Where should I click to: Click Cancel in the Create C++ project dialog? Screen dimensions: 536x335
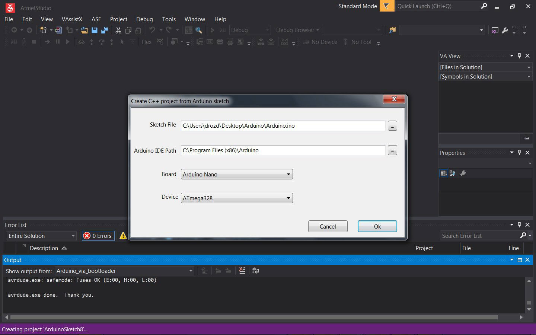click(x=328, y=226)
